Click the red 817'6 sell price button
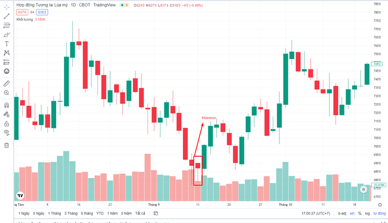The width and height of the screenshot is (388, 223). [22, 12]
